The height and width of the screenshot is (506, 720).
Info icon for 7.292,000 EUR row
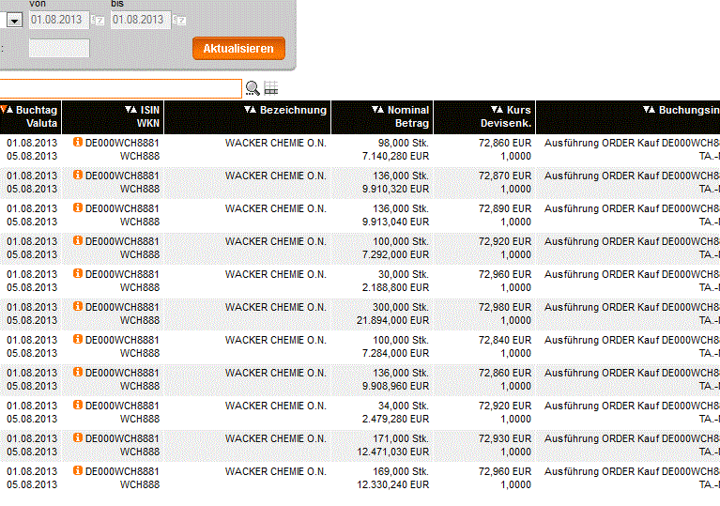[x=78, y=240]
